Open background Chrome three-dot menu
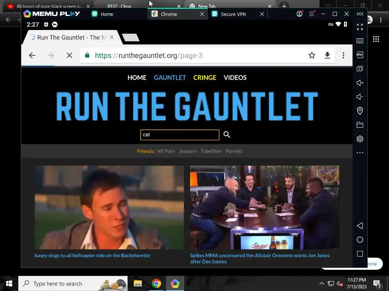 coord(381,20)
